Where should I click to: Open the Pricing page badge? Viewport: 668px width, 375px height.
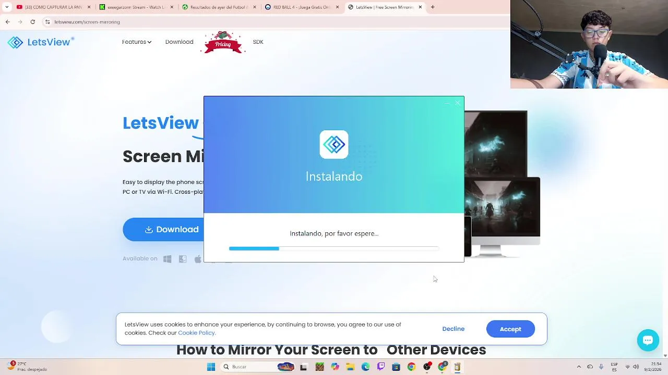[223, 43]
